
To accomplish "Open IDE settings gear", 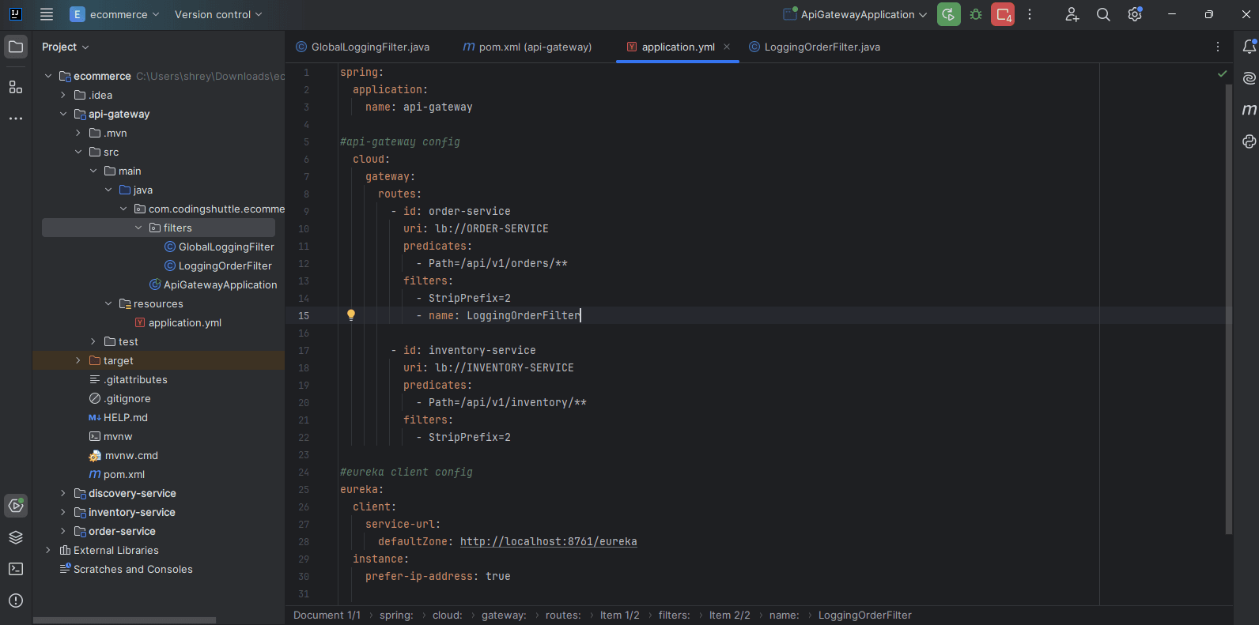I will (1135, 14).
